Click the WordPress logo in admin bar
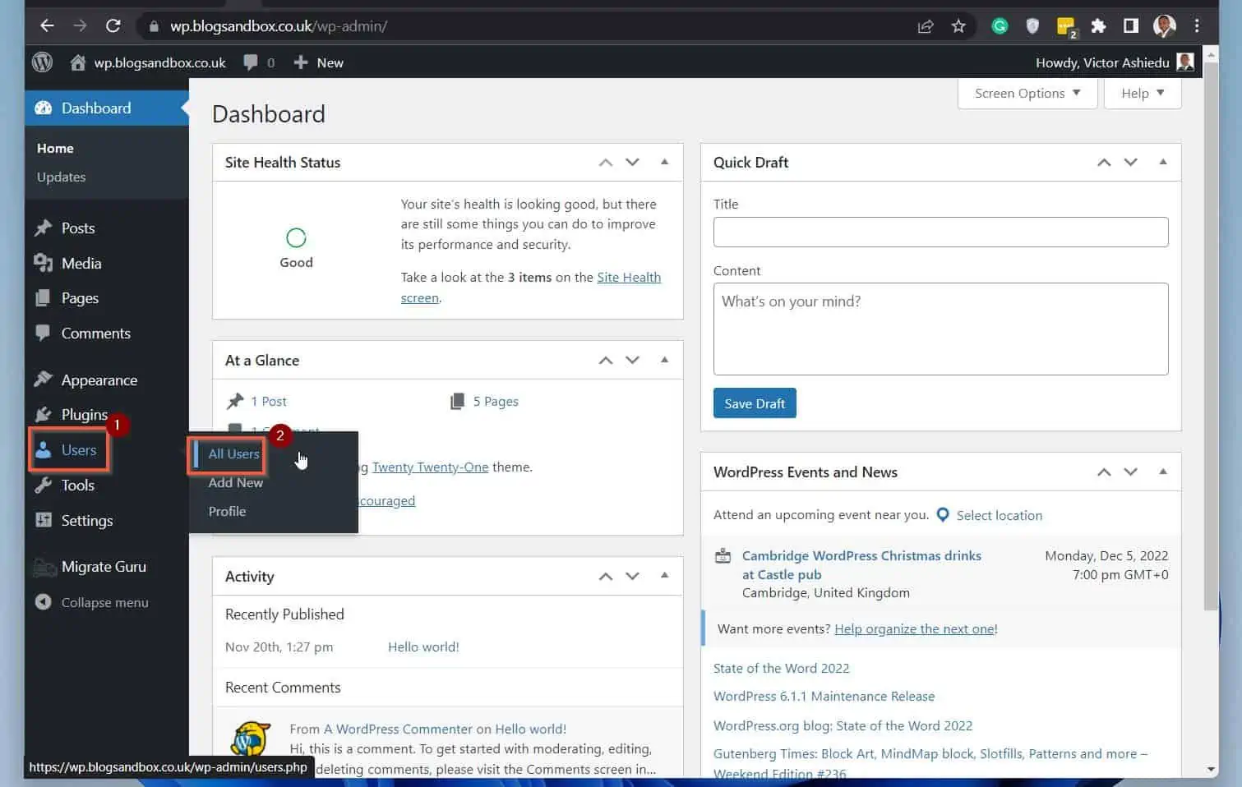Screen dimensions: 1242x787 point(42,62)
